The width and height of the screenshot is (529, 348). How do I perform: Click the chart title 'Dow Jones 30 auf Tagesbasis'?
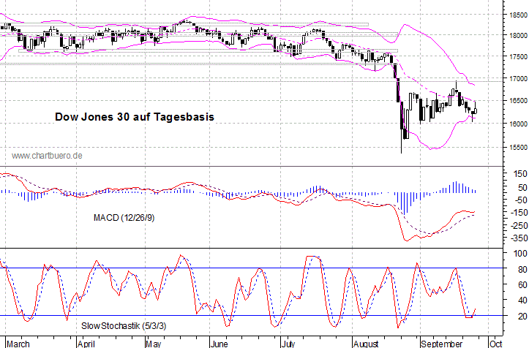pyautogui.click(x=135, y=117)
